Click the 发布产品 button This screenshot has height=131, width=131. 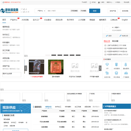click(113, 11)
